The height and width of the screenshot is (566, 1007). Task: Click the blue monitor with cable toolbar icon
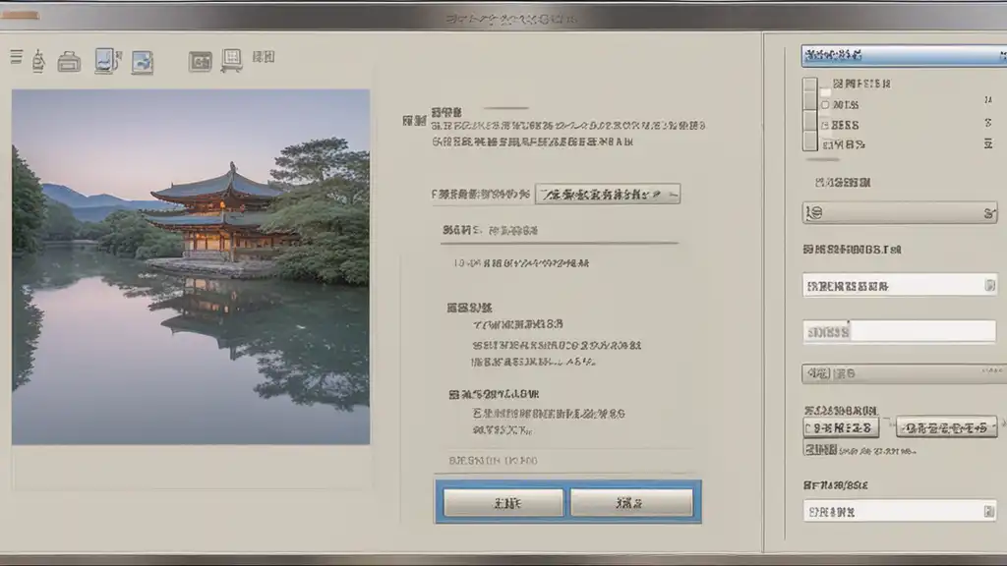(x=108, y=61)
